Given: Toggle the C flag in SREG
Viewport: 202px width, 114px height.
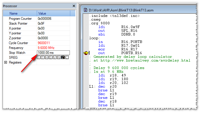Looking at the screenshot, I should tap(67, 57).
